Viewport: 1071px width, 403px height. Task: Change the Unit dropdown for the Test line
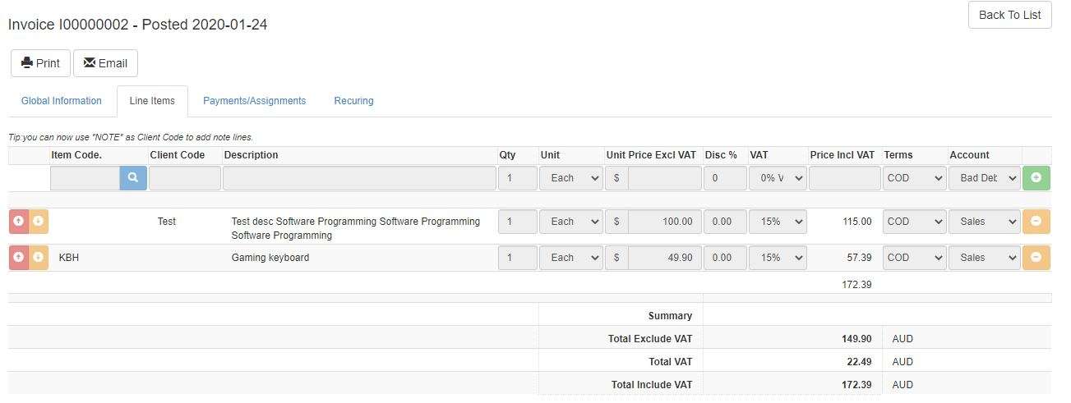pyautogui.click(x=571, y=222)
